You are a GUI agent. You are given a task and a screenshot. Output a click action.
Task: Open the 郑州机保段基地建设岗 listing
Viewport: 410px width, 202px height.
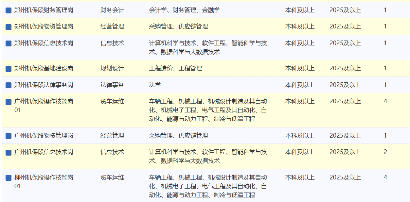44,68
